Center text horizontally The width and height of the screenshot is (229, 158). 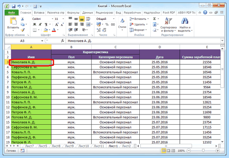[x=76, y=24]
